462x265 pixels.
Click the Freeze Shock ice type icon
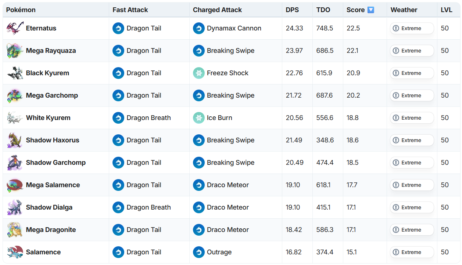[x=199, y=73]
